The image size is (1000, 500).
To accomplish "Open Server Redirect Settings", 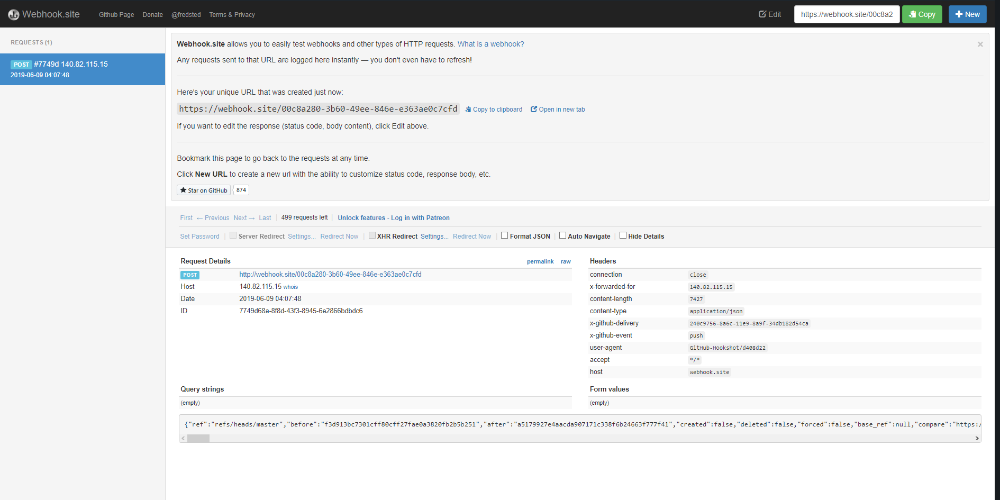I will tap(302, 237).
